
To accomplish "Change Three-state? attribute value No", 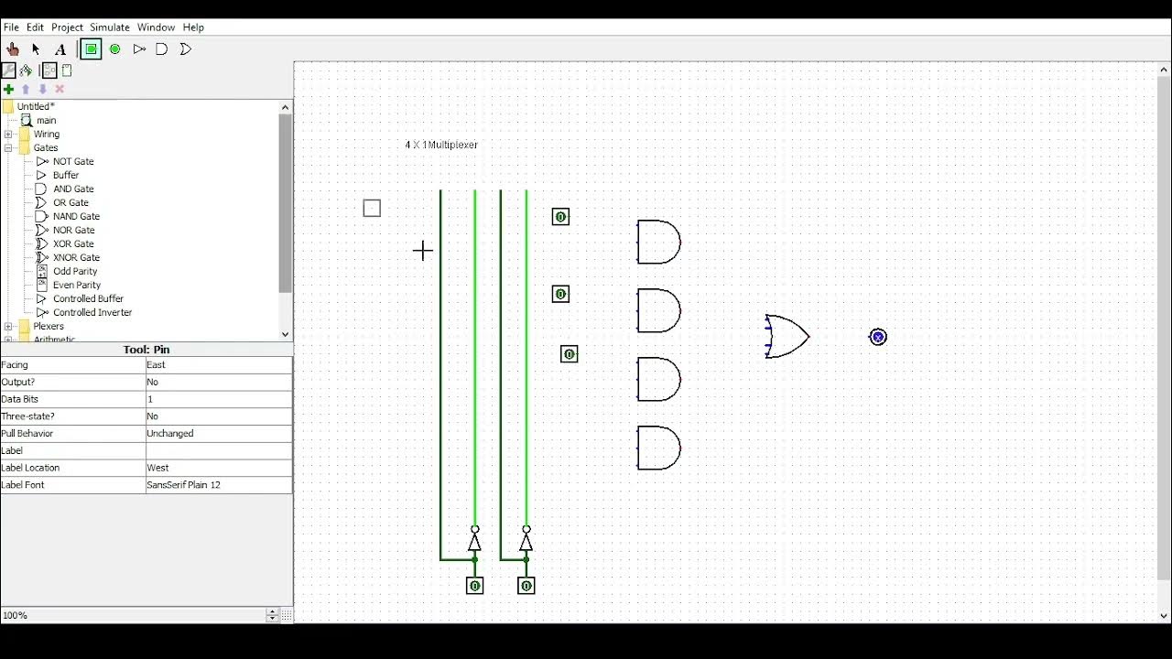I will 219,416.
